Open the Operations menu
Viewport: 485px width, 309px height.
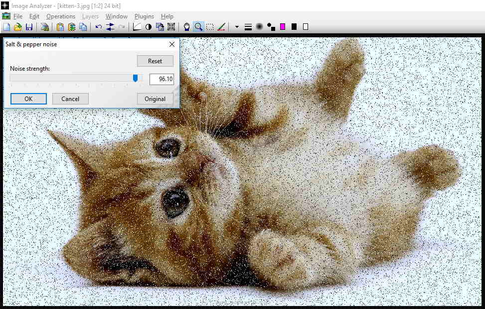click(61, 16)
